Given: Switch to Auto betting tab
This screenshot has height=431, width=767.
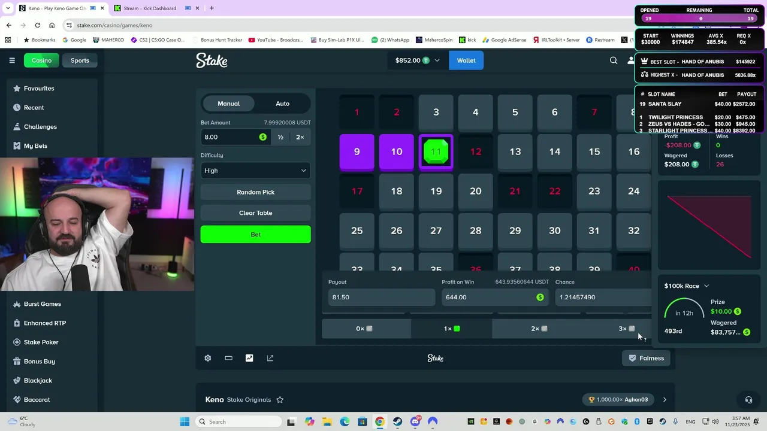Looking at the screenshot, I should pos(282,104).
